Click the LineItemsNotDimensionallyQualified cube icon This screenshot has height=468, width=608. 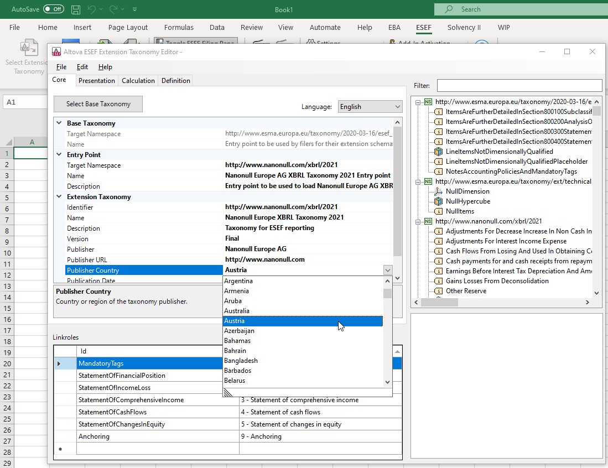coord(438,152)
